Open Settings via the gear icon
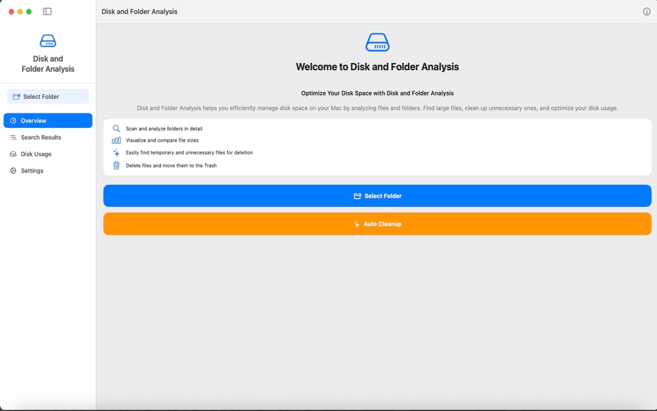Screen dimensions: 657x411 tap(14, 170)
